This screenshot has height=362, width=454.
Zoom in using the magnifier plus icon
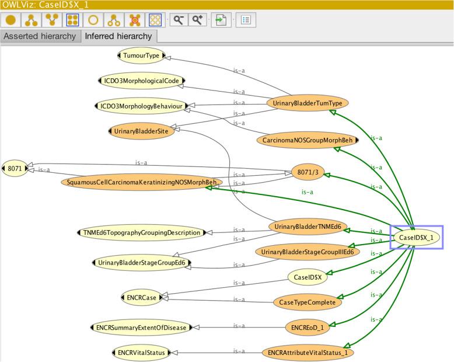coord(198,19)
